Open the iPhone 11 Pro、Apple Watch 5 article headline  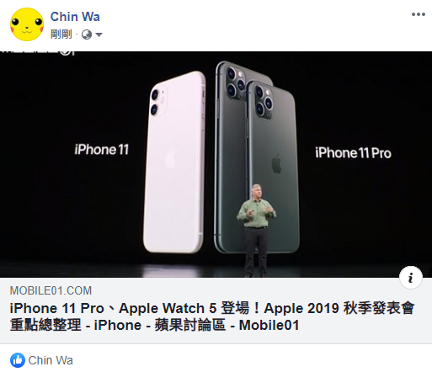(x=212, y=308)
